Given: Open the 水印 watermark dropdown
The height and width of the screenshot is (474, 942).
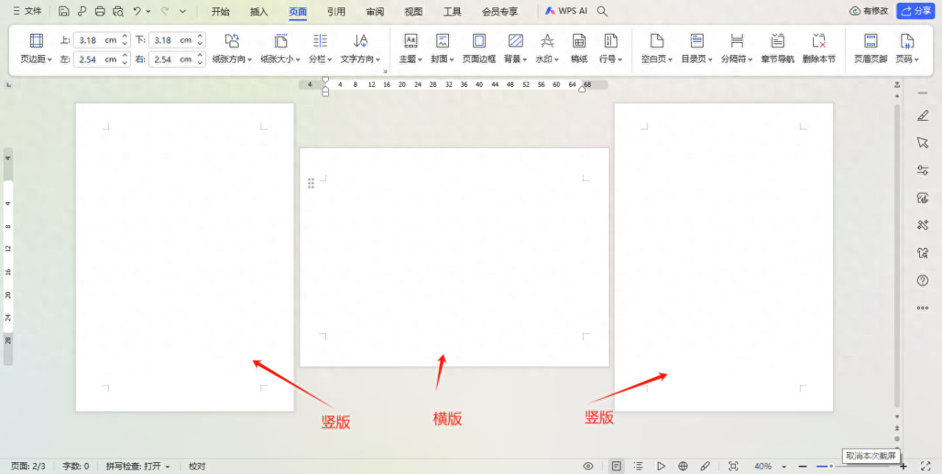Looking at the screenshot, I should click(547, 49).
